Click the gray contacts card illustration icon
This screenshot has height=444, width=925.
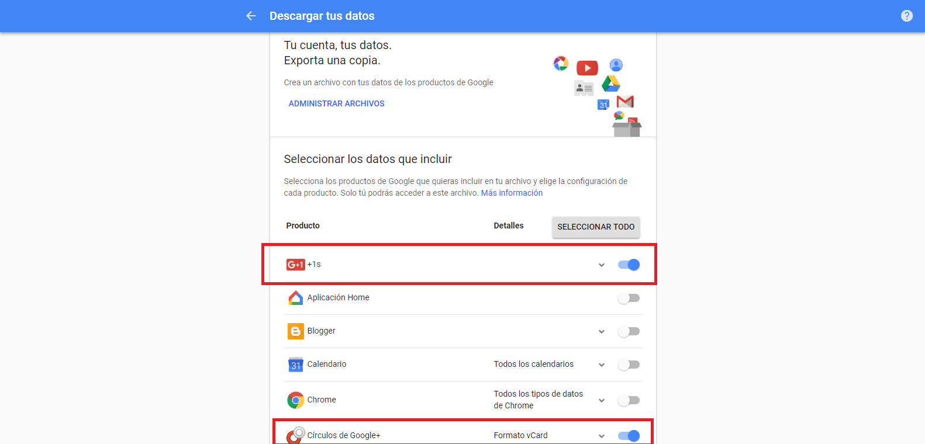click(584, 88)
